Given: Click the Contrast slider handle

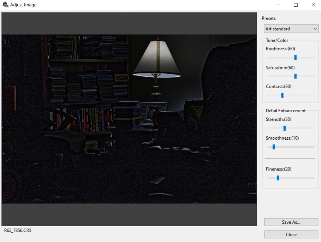Looking at the screenshot, I should [x=282, y=95].
